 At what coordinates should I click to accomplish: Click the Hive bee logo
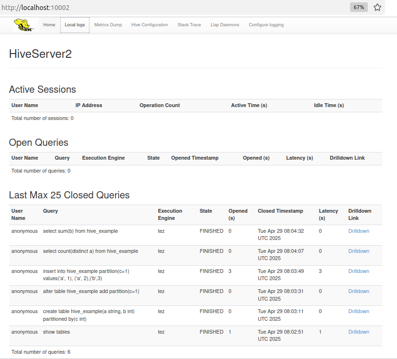pos(24,25)
